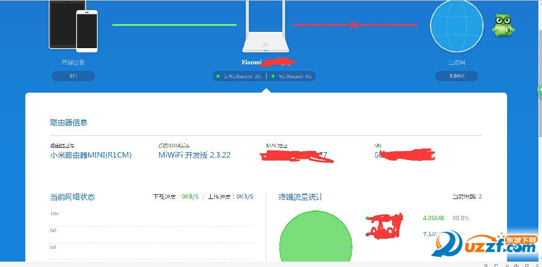The width and height of the screenshot is (542, 267).
Task: Click the Internet globe icon
Action: pyautogui.click(x=456, y=26)
